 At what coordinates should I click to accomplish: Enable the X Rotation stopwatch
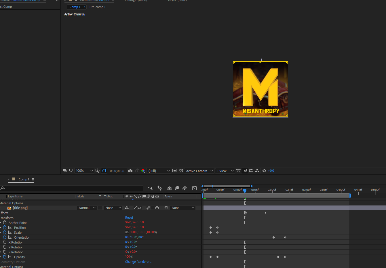point(5,242)
